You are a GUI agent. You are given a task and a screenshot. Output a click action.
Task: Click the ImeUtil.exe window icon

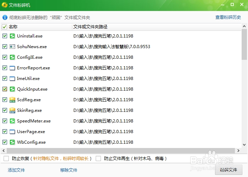(x=12, y=79)
